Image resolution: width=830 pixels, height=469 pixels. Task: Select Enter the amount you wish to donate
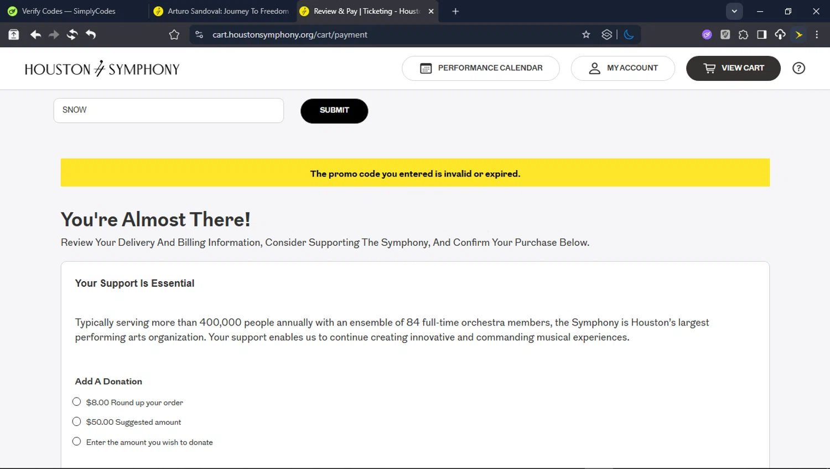pos(77,442)
